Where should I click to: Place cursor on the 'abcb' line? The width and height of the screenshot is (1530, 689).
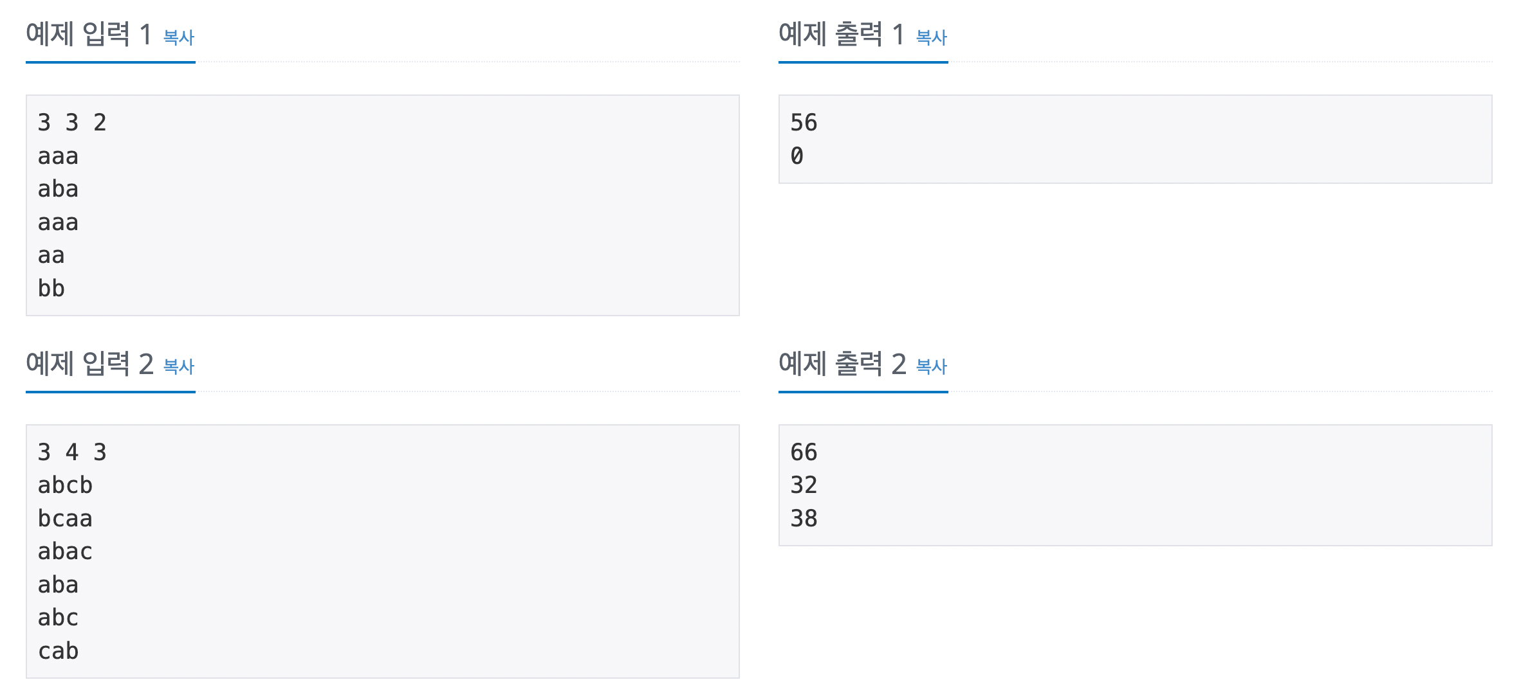tap(65, 485)
